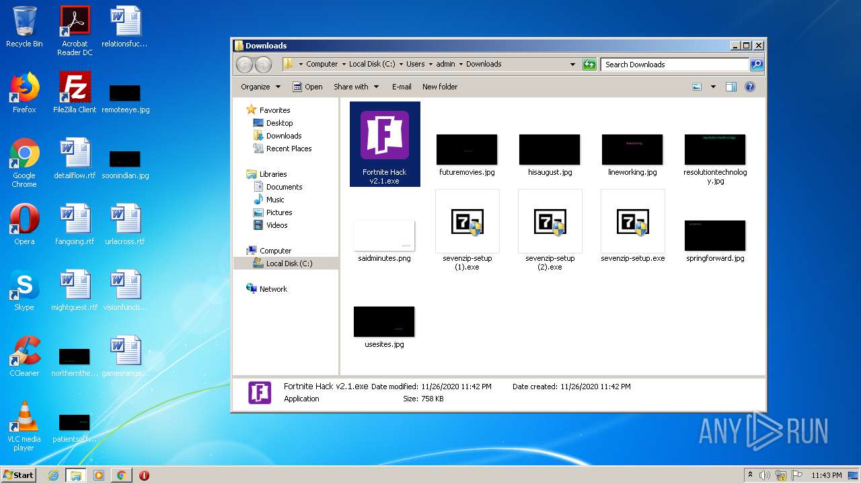Expand view options dropdown arrow
Screen dimensions: 861x484
713,87
